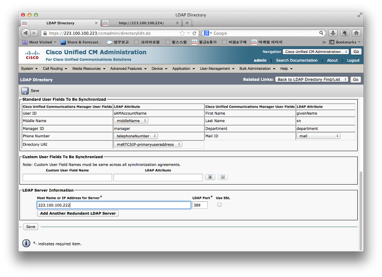The height and width of the screenshot is (277, 382).
Task: Enable the Use SSL checkbox
Action: 219,205
